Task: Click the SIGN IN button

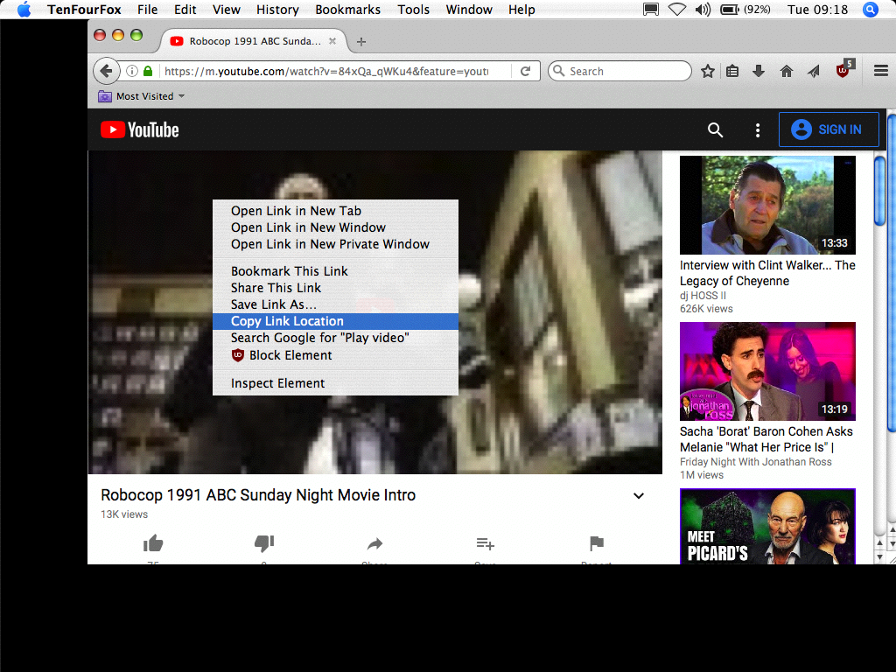Action: (829, 129)
